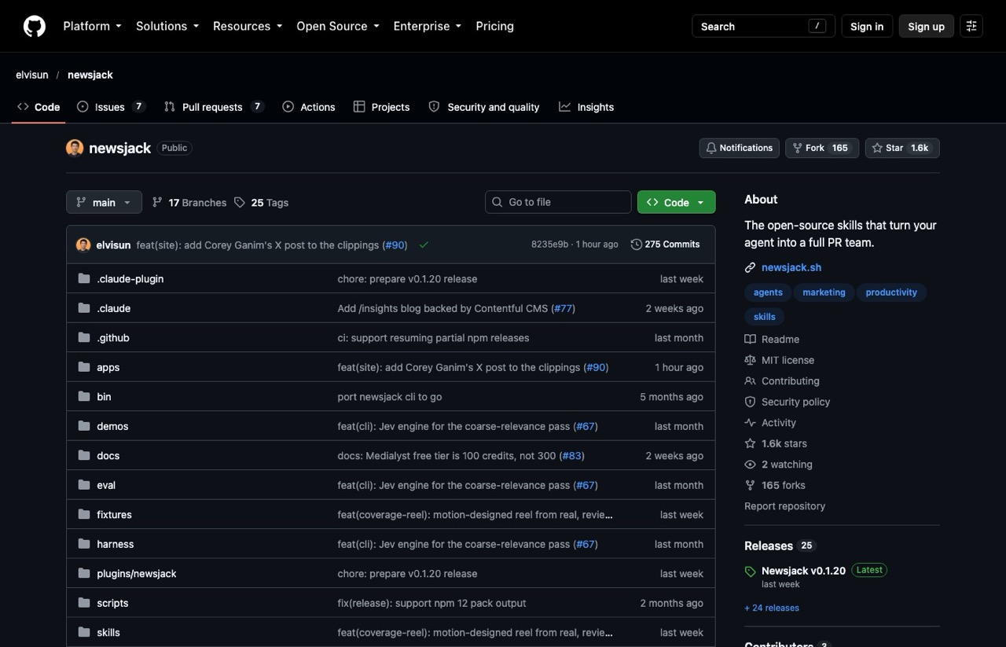Screen dimensions: 1006x647
Task: Open the main branch selector dropdown
Action: pos(104,202)
